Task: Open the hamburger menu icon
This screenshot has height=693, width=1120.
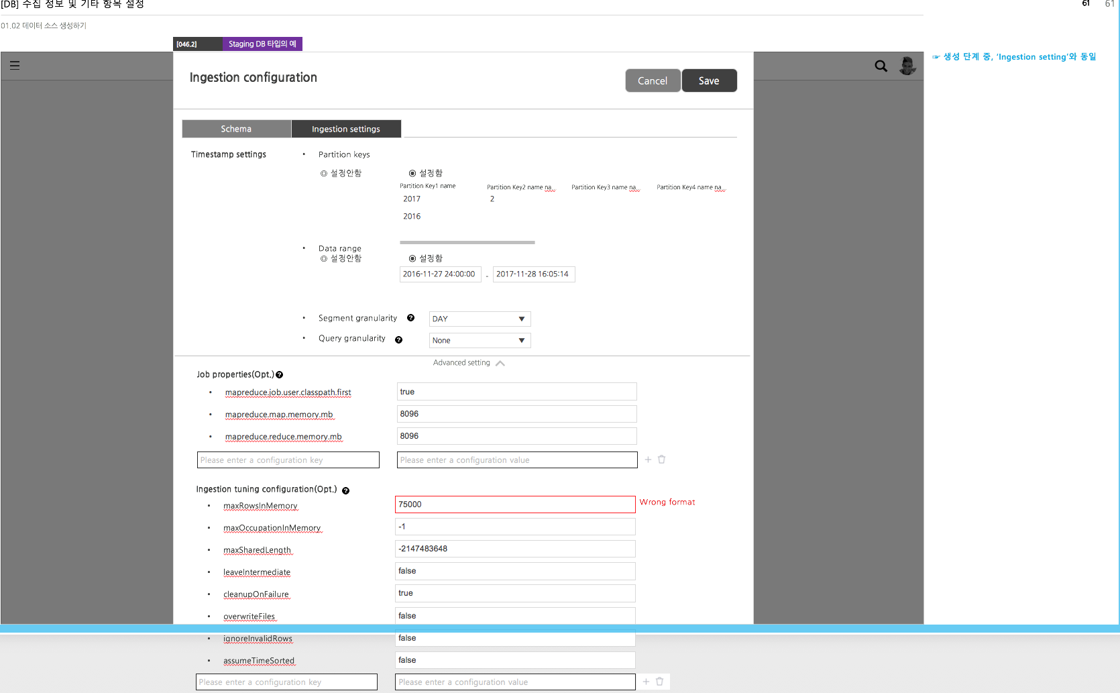Action: [15, 65]
